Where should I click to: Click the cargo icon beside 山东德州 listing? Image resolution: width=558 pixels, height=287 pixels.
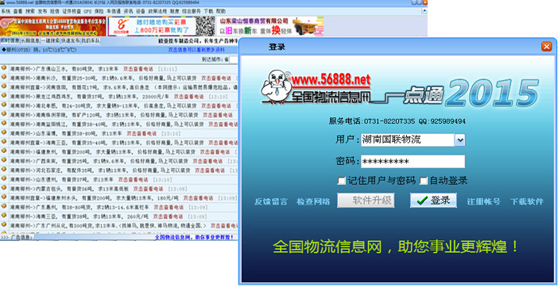point(3,178)
